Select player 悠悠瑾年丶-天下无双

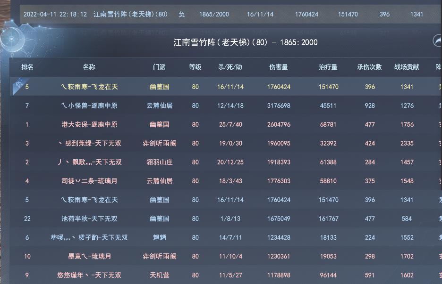click(89, 275)
